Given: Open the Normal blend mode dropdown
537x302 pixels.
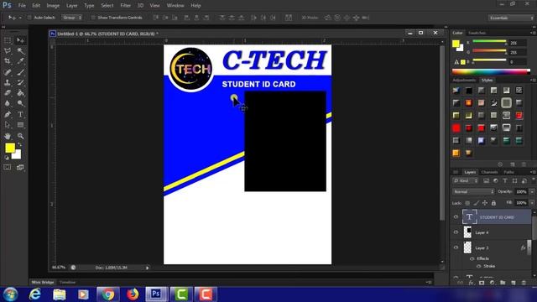Looking at the screenshot, I should pos(473,192).
